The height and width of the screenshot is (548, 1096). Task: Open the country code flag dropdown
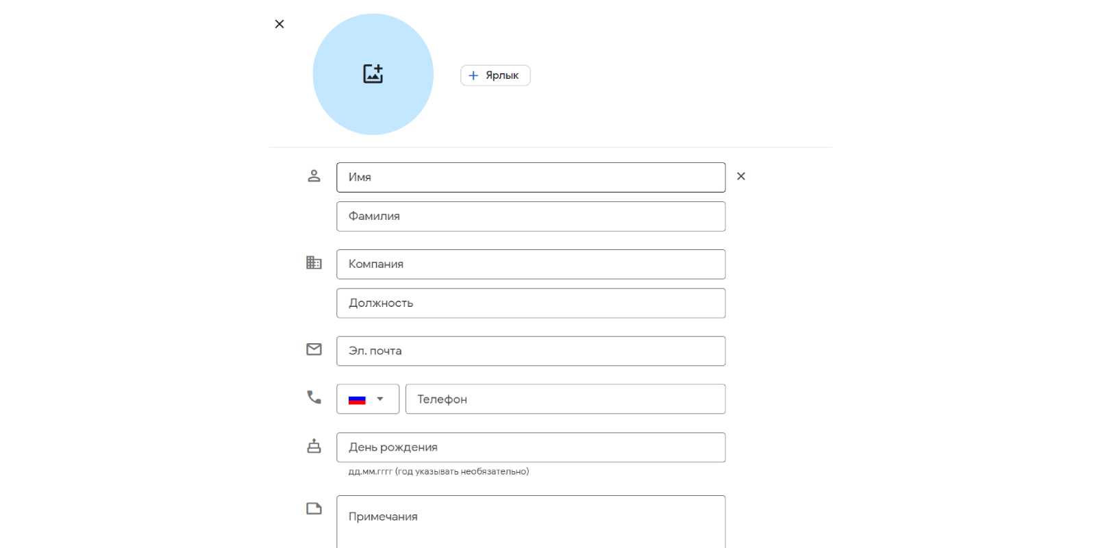[x=367, y=399]
